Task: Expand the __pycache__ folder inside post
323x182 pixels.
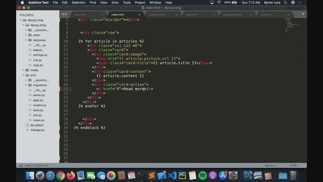Action: tap(26, 80)
